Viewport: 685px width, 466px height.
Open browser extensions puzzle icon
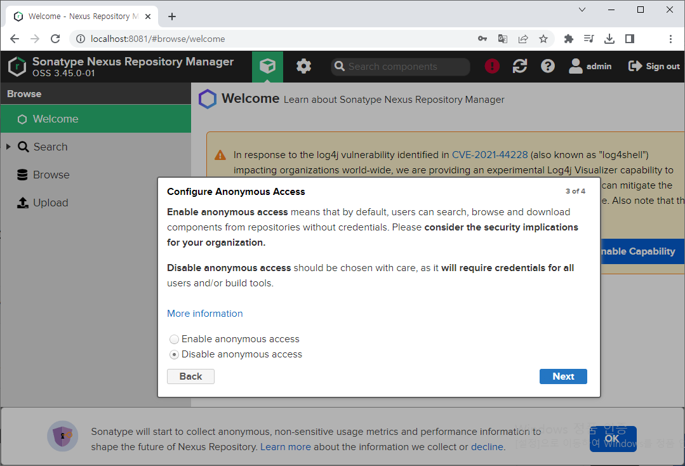[x=568, y=39]
